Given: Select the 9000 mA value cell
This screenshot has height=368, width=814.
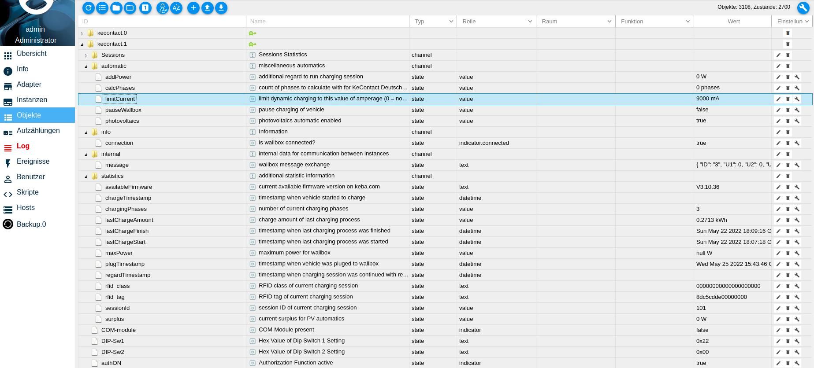Looking at the screenshot, I should click(x=732, y=99).
